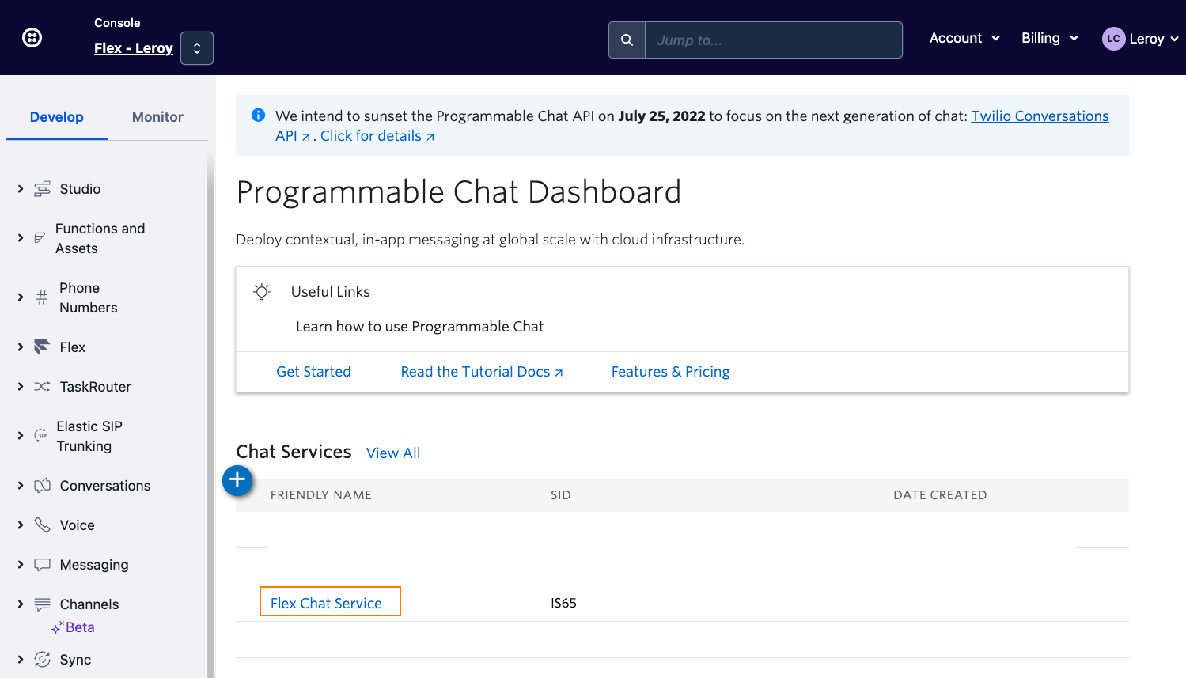
Task: Expand the Sync section chevron
Action: [21, 660]
